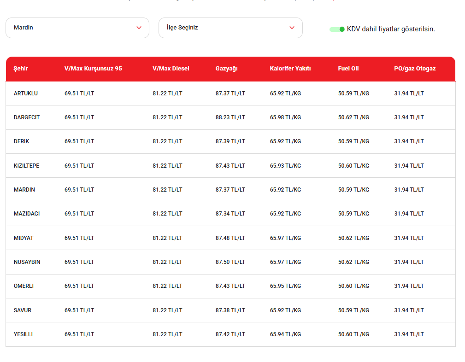Click the PO/gaz Otogaz header
This screenshot has height=362, width=465.
click(415, 69)
